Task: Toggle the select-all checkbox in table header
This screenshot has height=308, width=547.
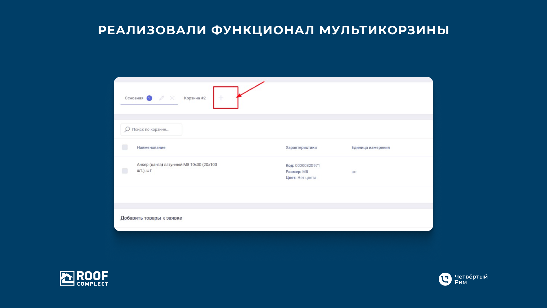Action: tap(125, 147)
